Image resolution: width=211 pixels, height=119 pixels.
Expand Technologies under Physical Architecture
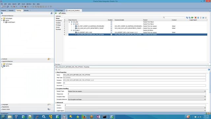coord(2,19)
